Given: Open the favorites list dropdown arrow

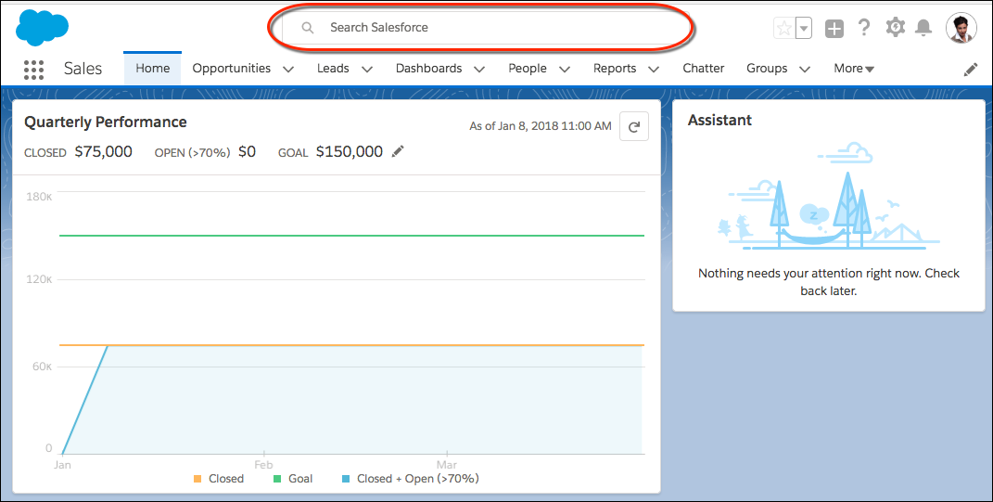Looking at the screenshot, I should coord(804,28).
